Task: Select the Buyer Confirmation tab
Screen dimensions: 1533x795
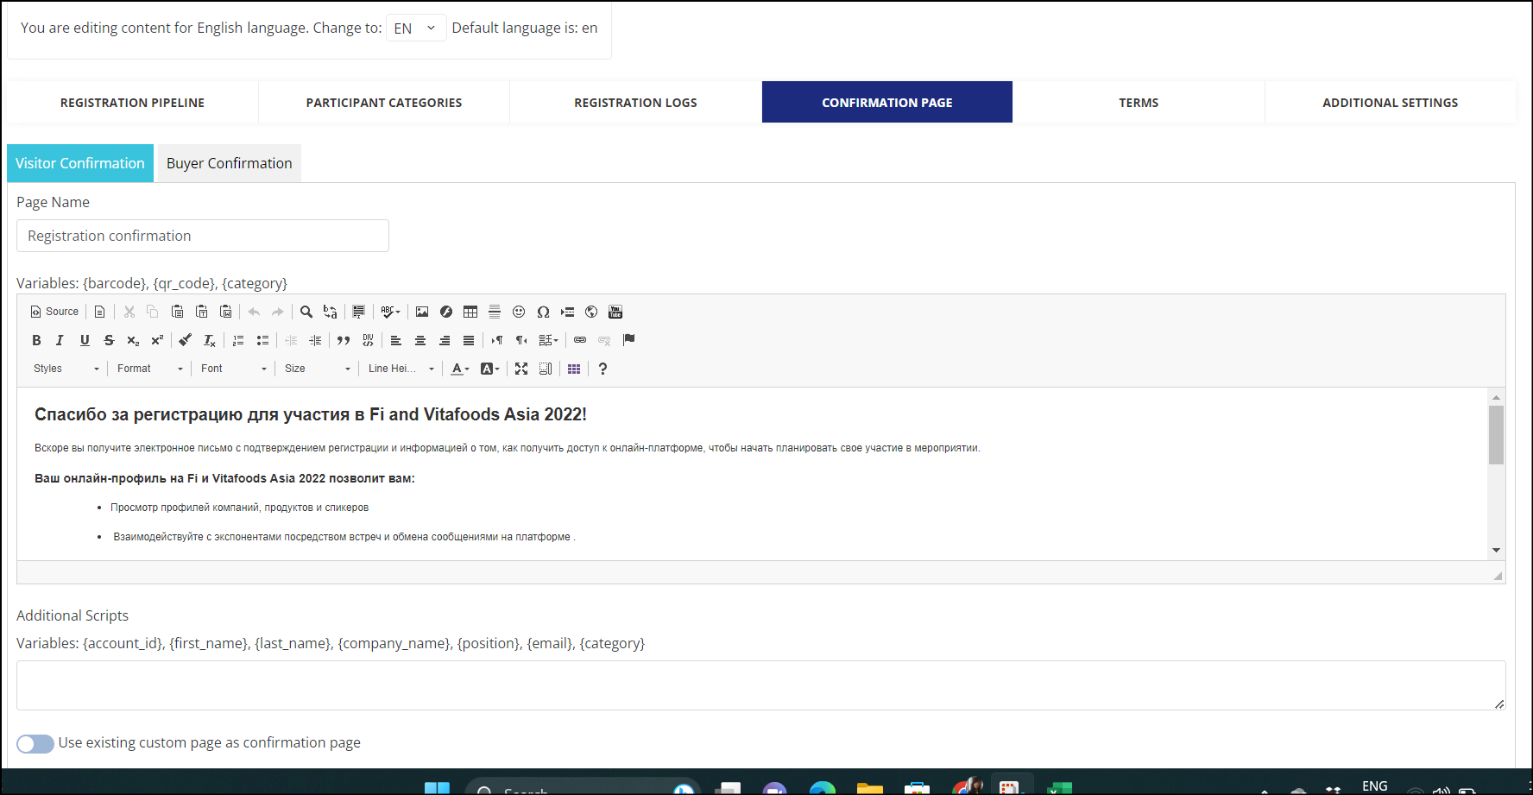Action: tap(230, 163)
